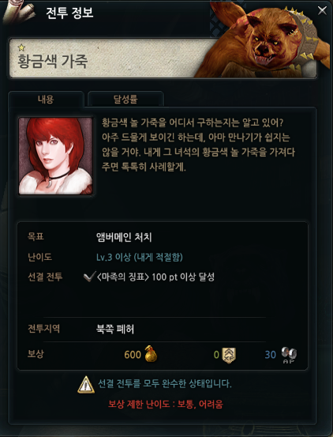The height and width of the screenshot is (437, 333).
Task: Click the 앰버메인 처치 objective text
Action: click(x=124, y=237)
